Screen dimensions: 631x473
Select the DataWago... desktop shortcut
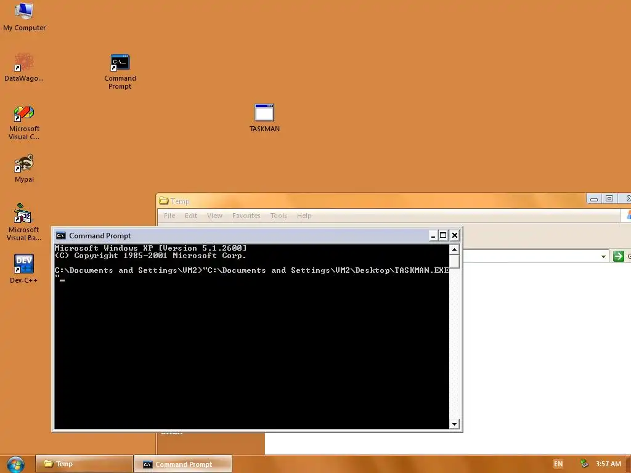pos(24,68)
